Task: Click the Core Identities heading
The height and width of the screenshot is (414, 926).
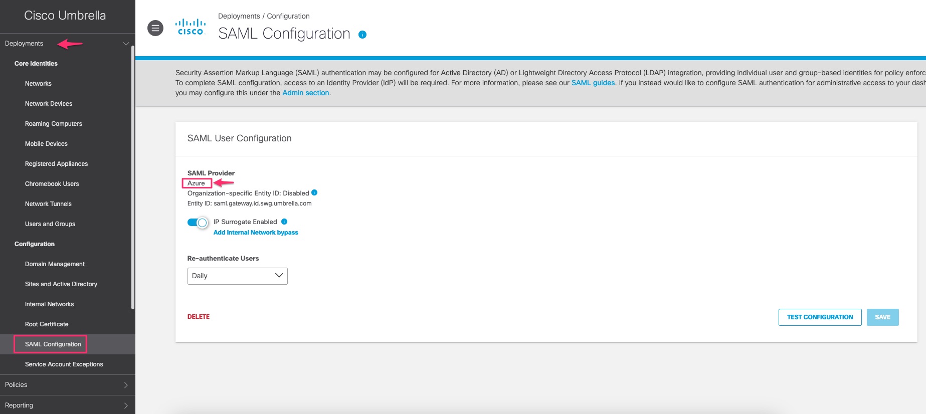Action: (36, 64)
